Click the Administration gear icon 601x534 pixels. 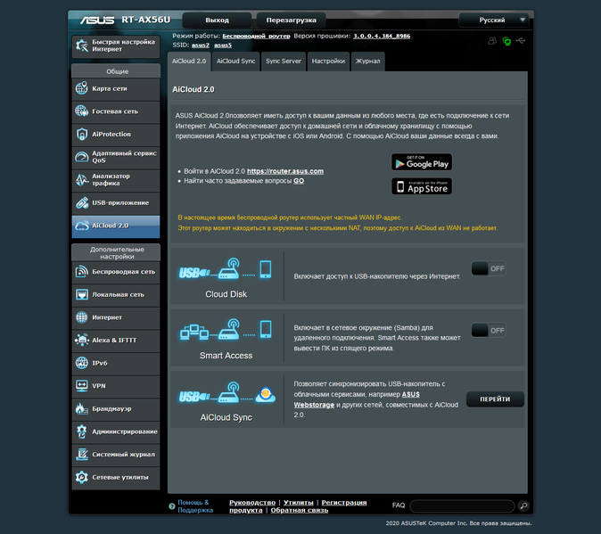click(82, 431)
